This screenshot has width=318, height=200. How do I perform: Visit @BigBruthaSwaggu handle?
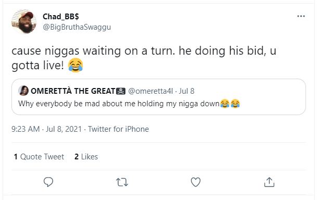pyautogui.click(x=77, y=27)
